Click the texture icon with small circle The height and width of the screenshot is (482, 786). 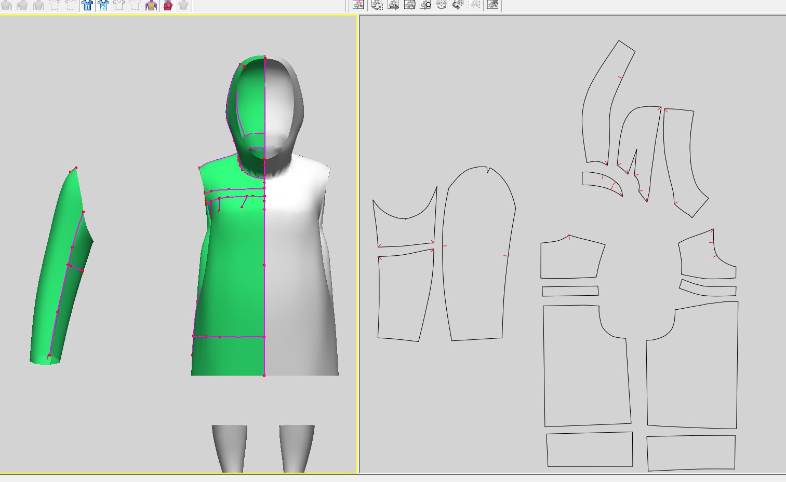425,5
